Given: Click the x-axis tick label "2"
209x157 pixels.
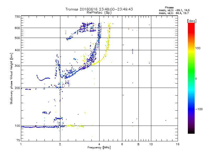Looking at the screenshot, I should [x=60, y=144].
